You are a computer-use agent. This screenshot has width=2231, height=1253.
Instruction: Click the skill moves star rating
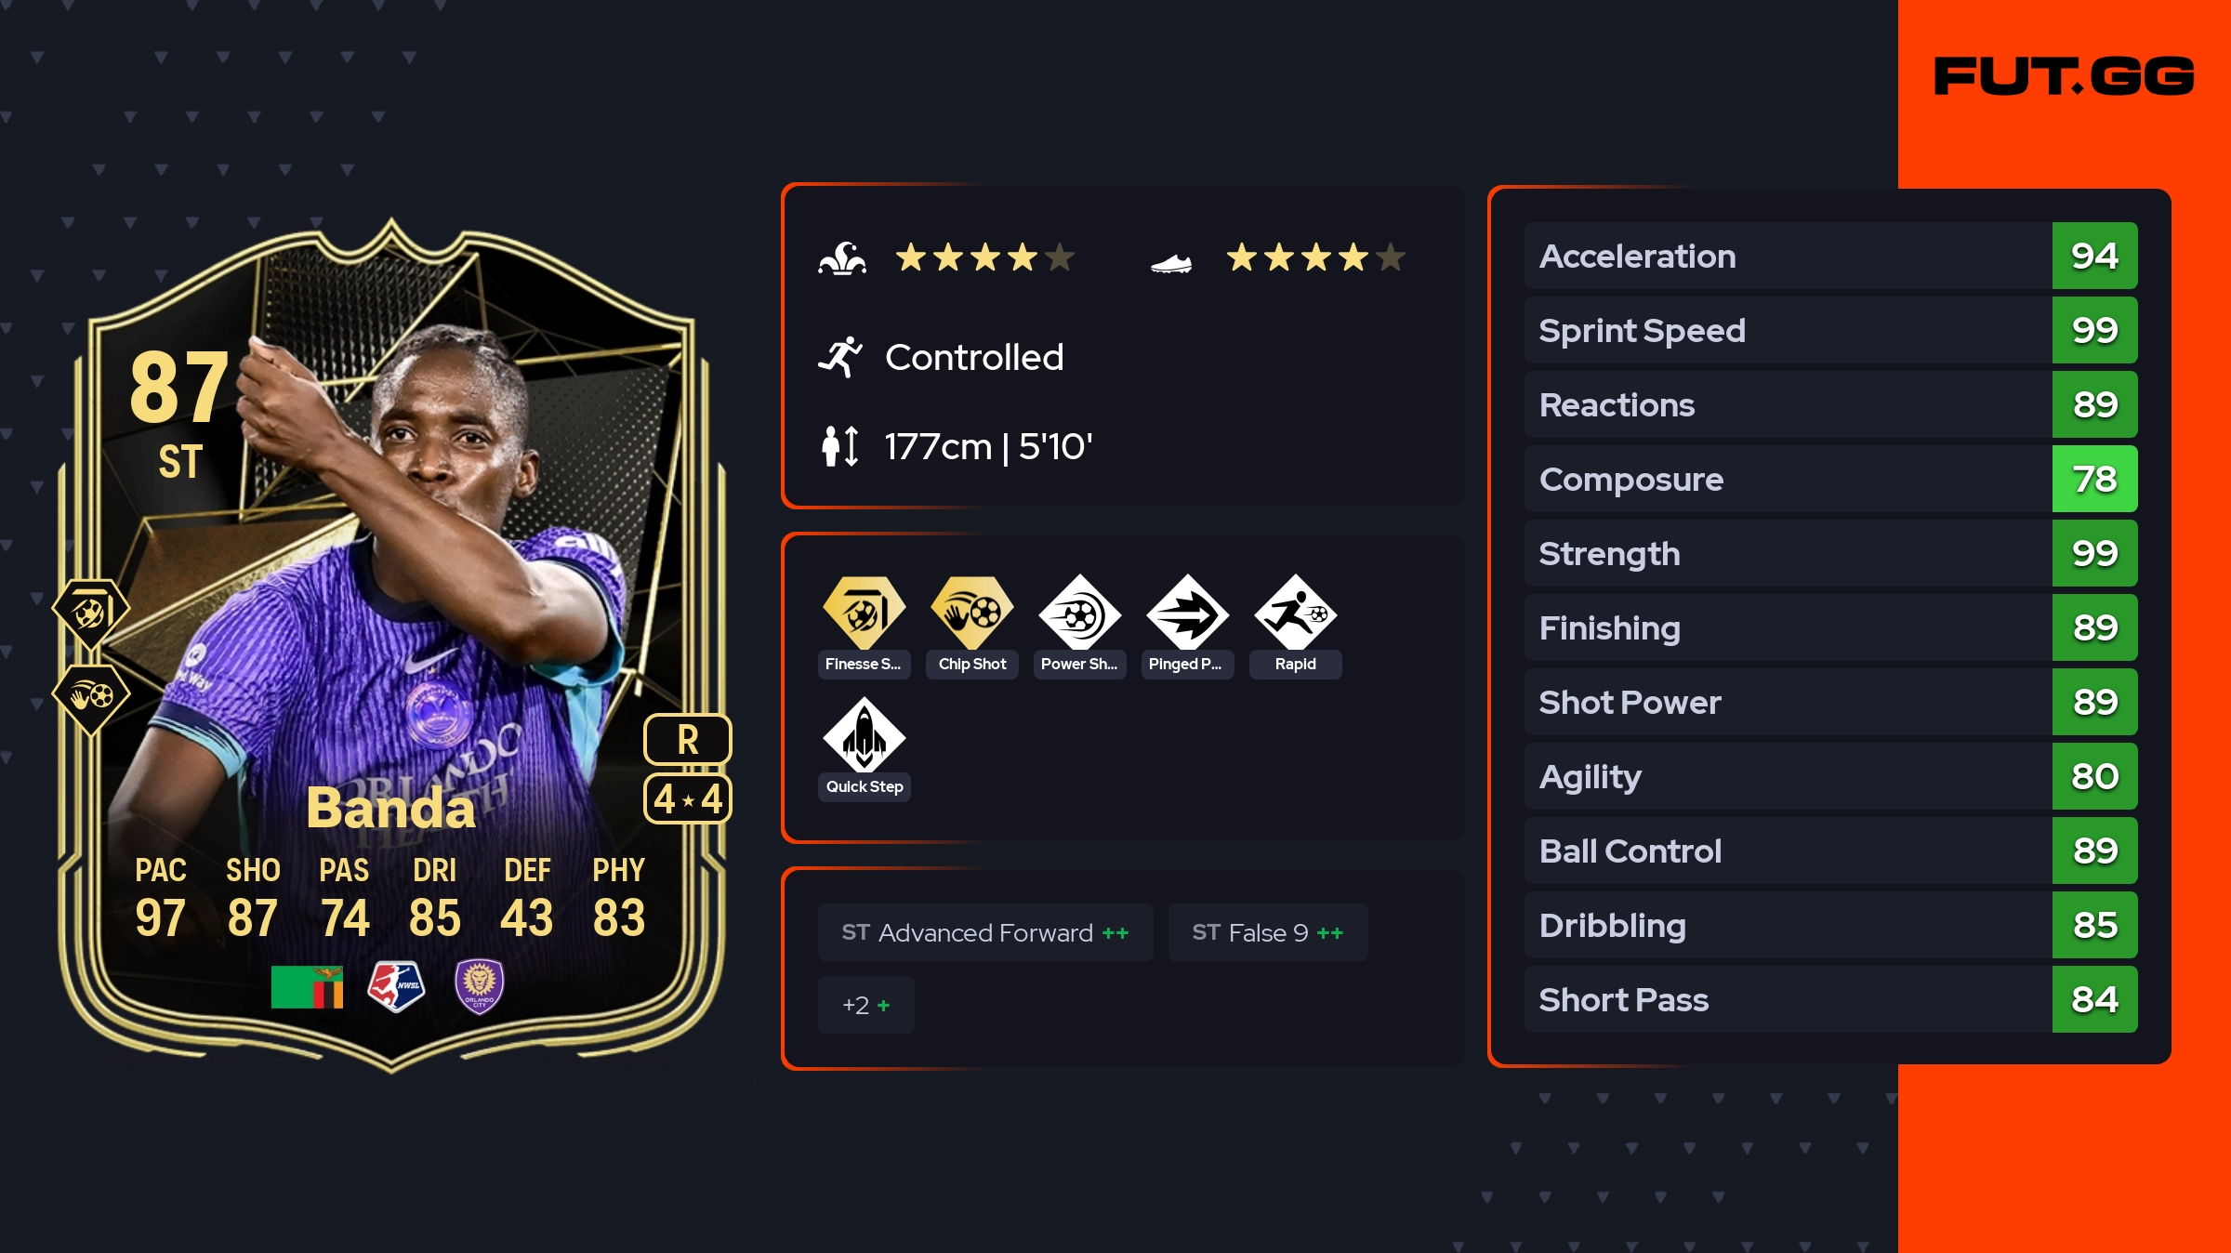pos(985,257)
